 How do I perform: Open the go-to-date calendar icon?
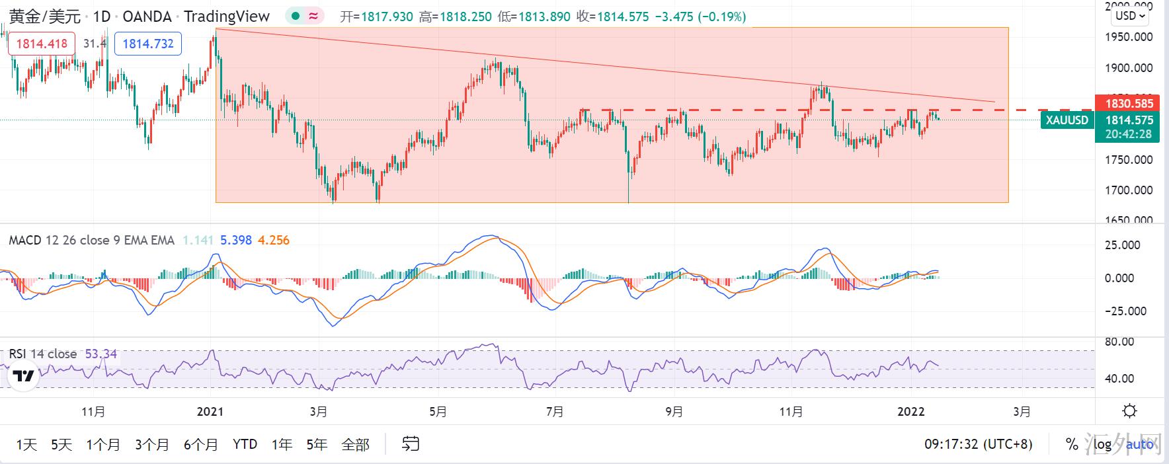[x=411, y=444]
